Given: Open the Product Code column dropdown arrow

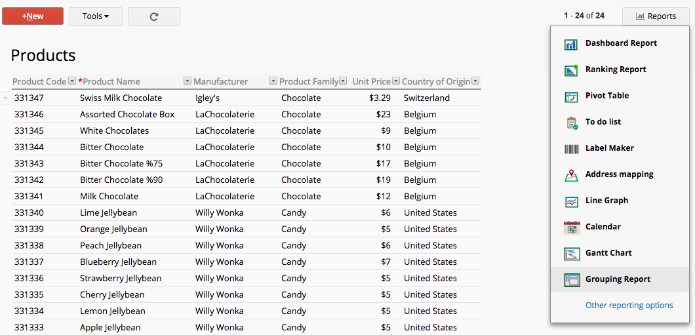Looking at the screenshot, I should point(72,81).
